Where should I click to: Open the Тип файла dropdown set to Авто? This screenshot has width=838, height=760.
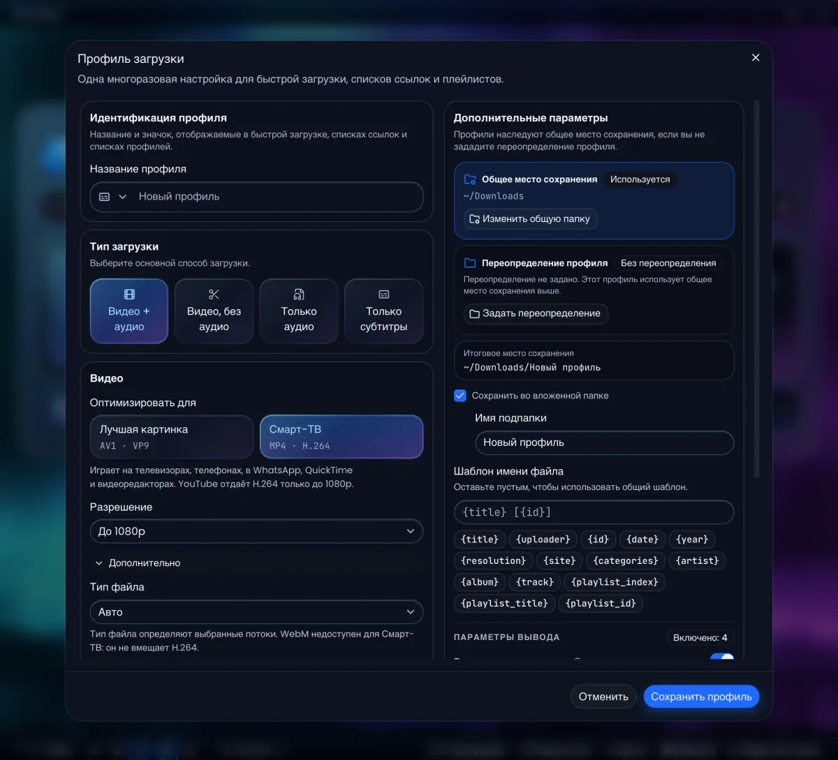pyautogui.click(x=256, y=612)
